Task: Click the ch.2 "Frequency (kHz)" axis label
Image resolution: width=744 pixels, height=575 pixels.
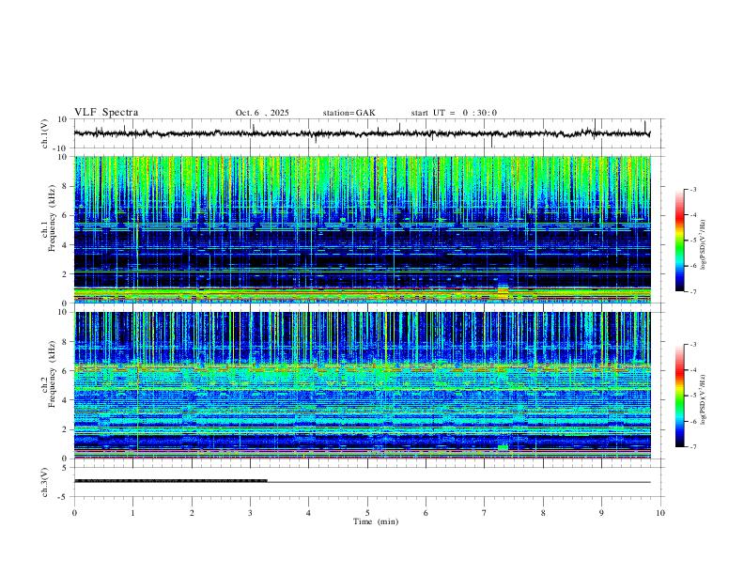Action: pyautogui.click(x=52, y=374)
